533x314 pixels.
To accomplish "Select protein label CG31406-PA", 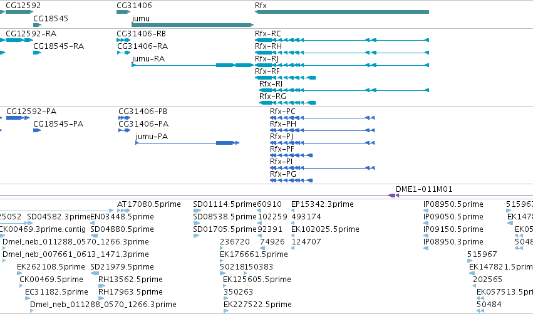I will [143, 124].
